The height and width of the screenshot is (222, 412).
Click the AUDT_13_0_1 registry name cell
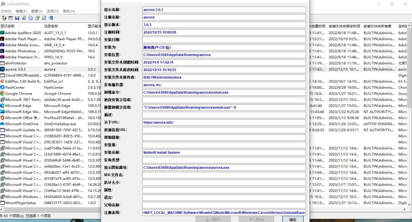tap(55, 33)
